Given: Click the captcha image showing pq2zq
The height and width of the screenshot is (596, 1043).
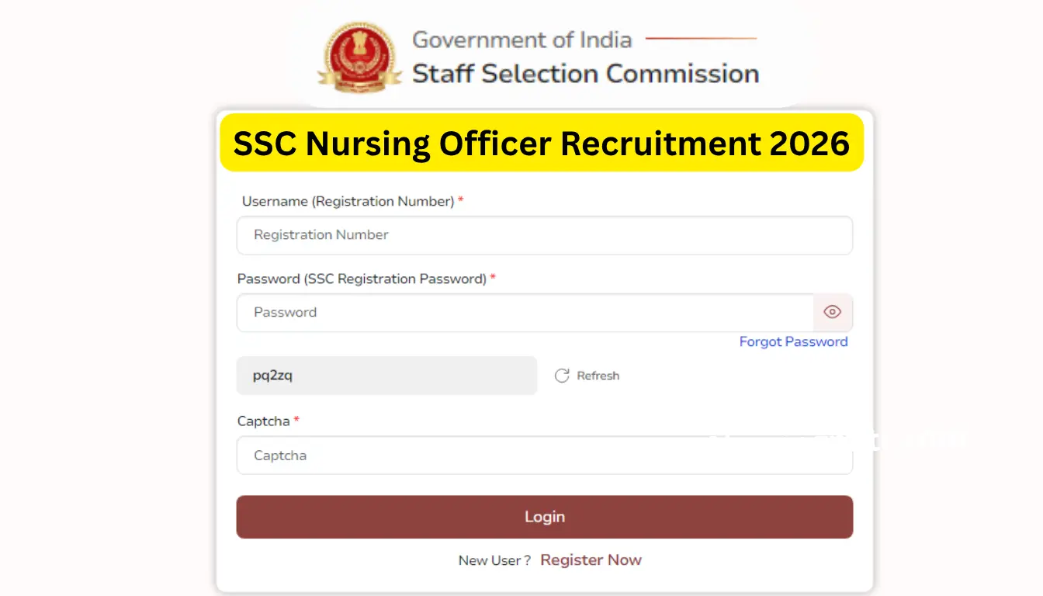Looking at the screenshot, I should 386,376.
